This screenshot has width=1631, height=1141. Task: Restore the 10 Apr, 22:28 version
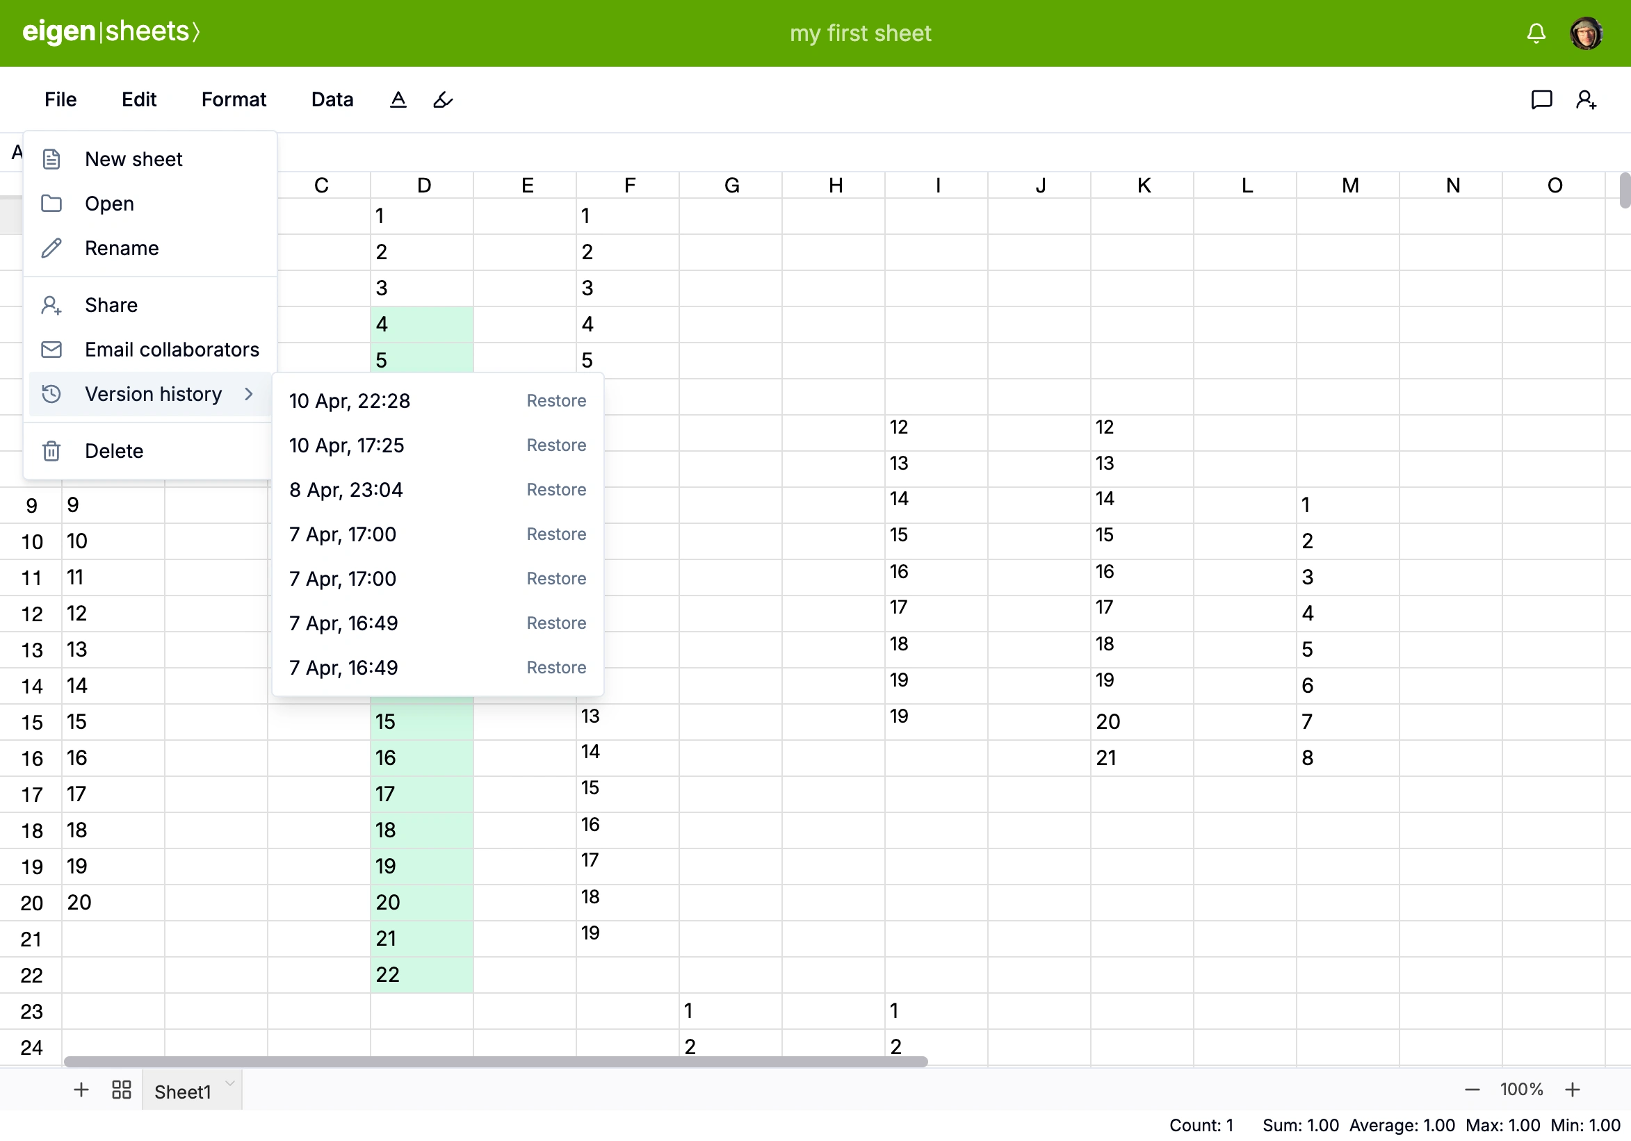[556, 401]
